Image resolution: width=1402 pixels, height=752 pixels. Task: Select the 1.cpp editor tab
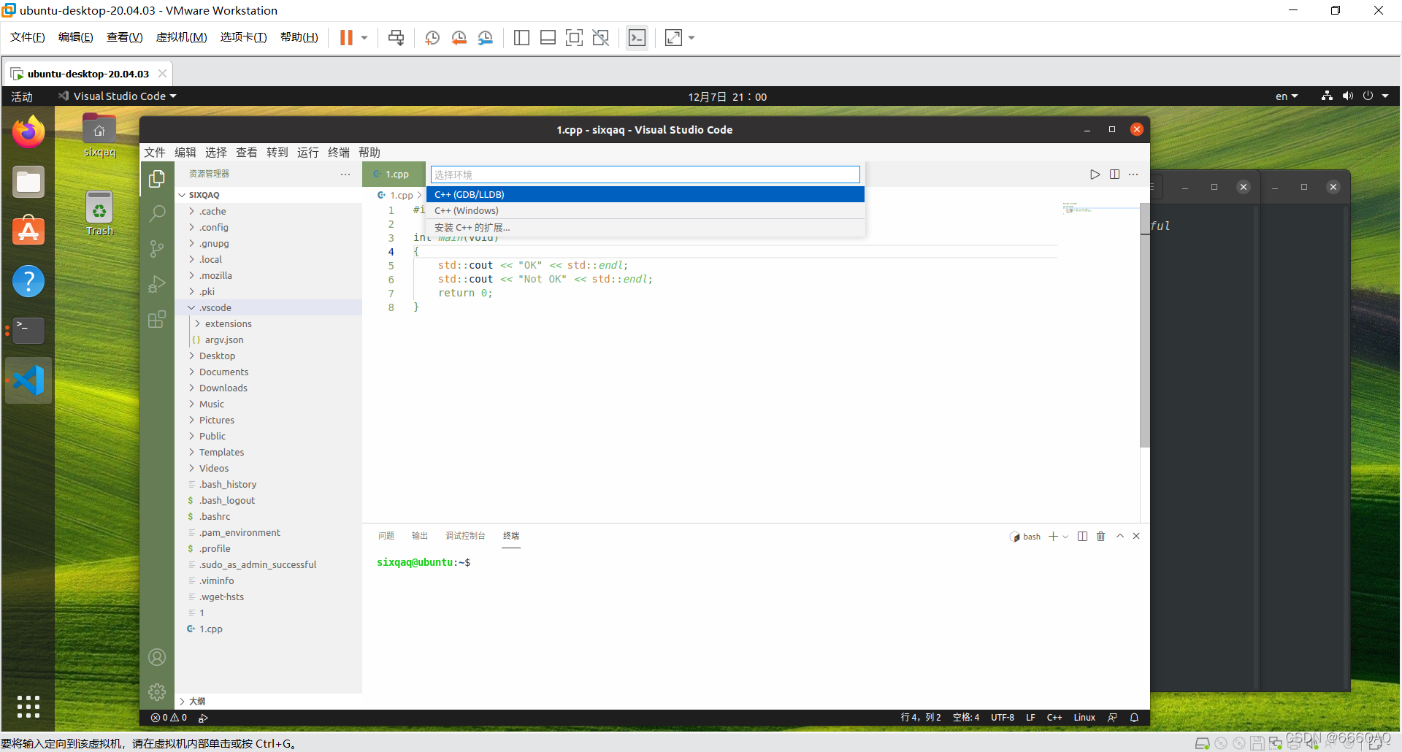(x=394, y=174)
